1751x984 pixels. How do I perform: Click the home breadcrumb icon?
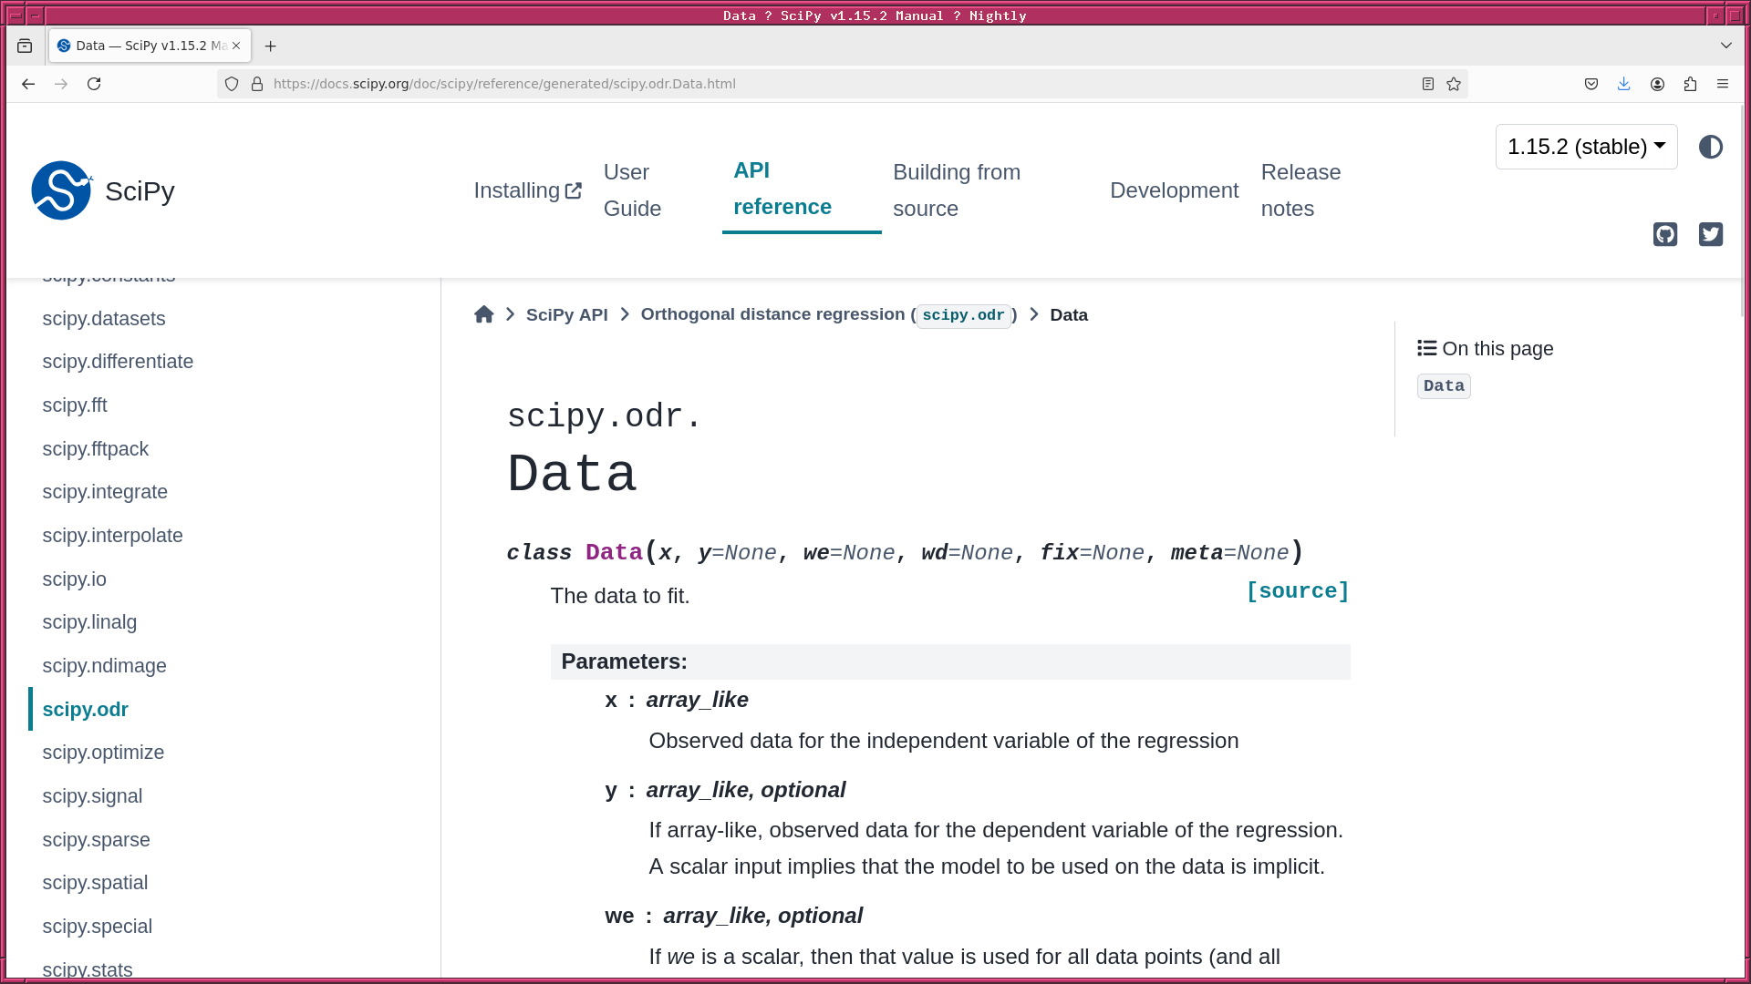pyautogui.click(x=483, y=314)
